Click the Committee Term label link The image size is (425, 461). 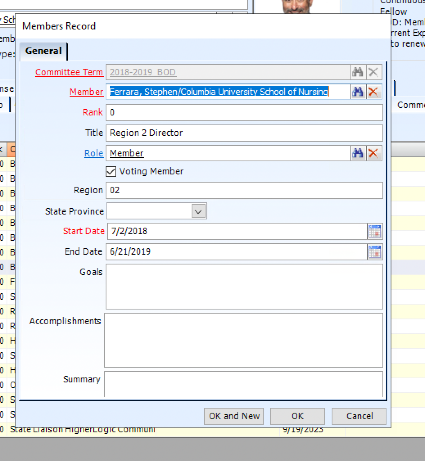(69, 72)
